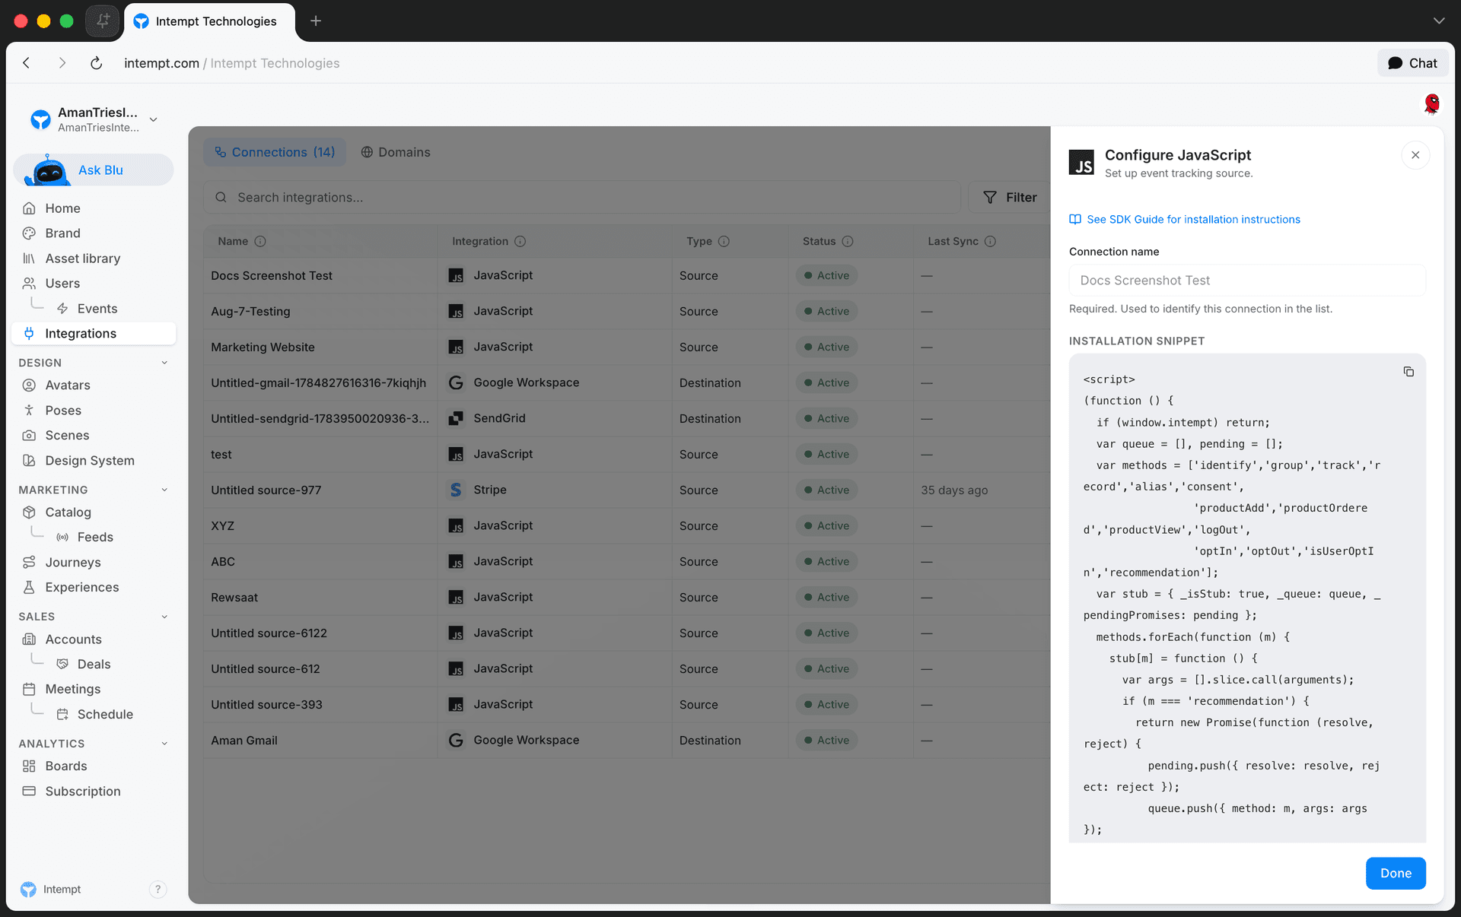Reload the current page

click(96, 63)
